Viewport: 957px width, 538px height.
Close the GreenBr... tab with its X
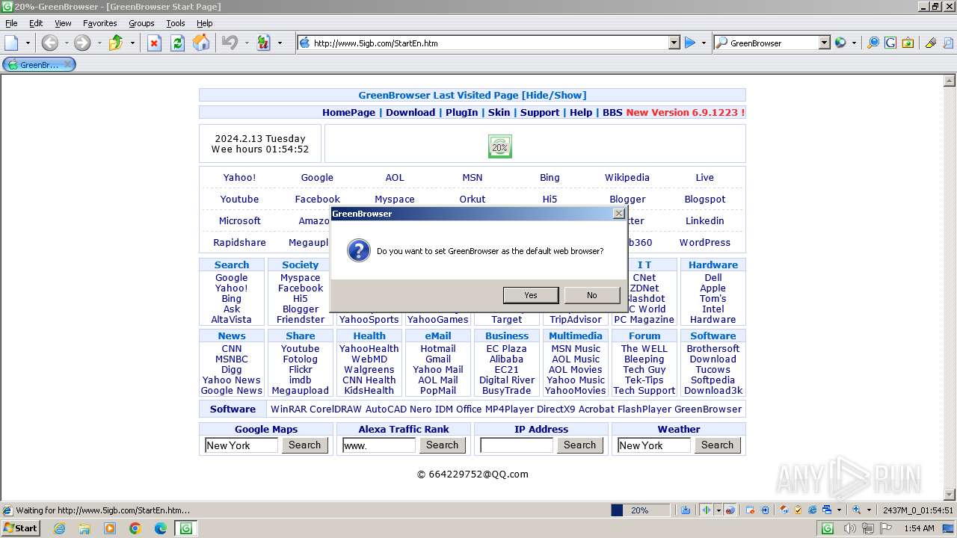pos(67,64)
